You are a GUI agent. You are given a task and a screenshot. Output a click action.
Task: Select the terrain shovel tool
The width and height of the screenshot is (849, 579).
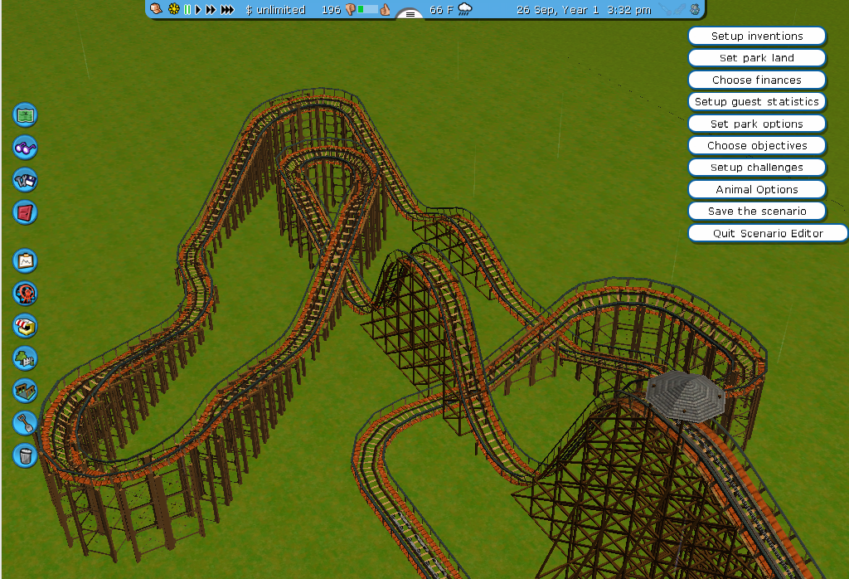tap(26, 423)
